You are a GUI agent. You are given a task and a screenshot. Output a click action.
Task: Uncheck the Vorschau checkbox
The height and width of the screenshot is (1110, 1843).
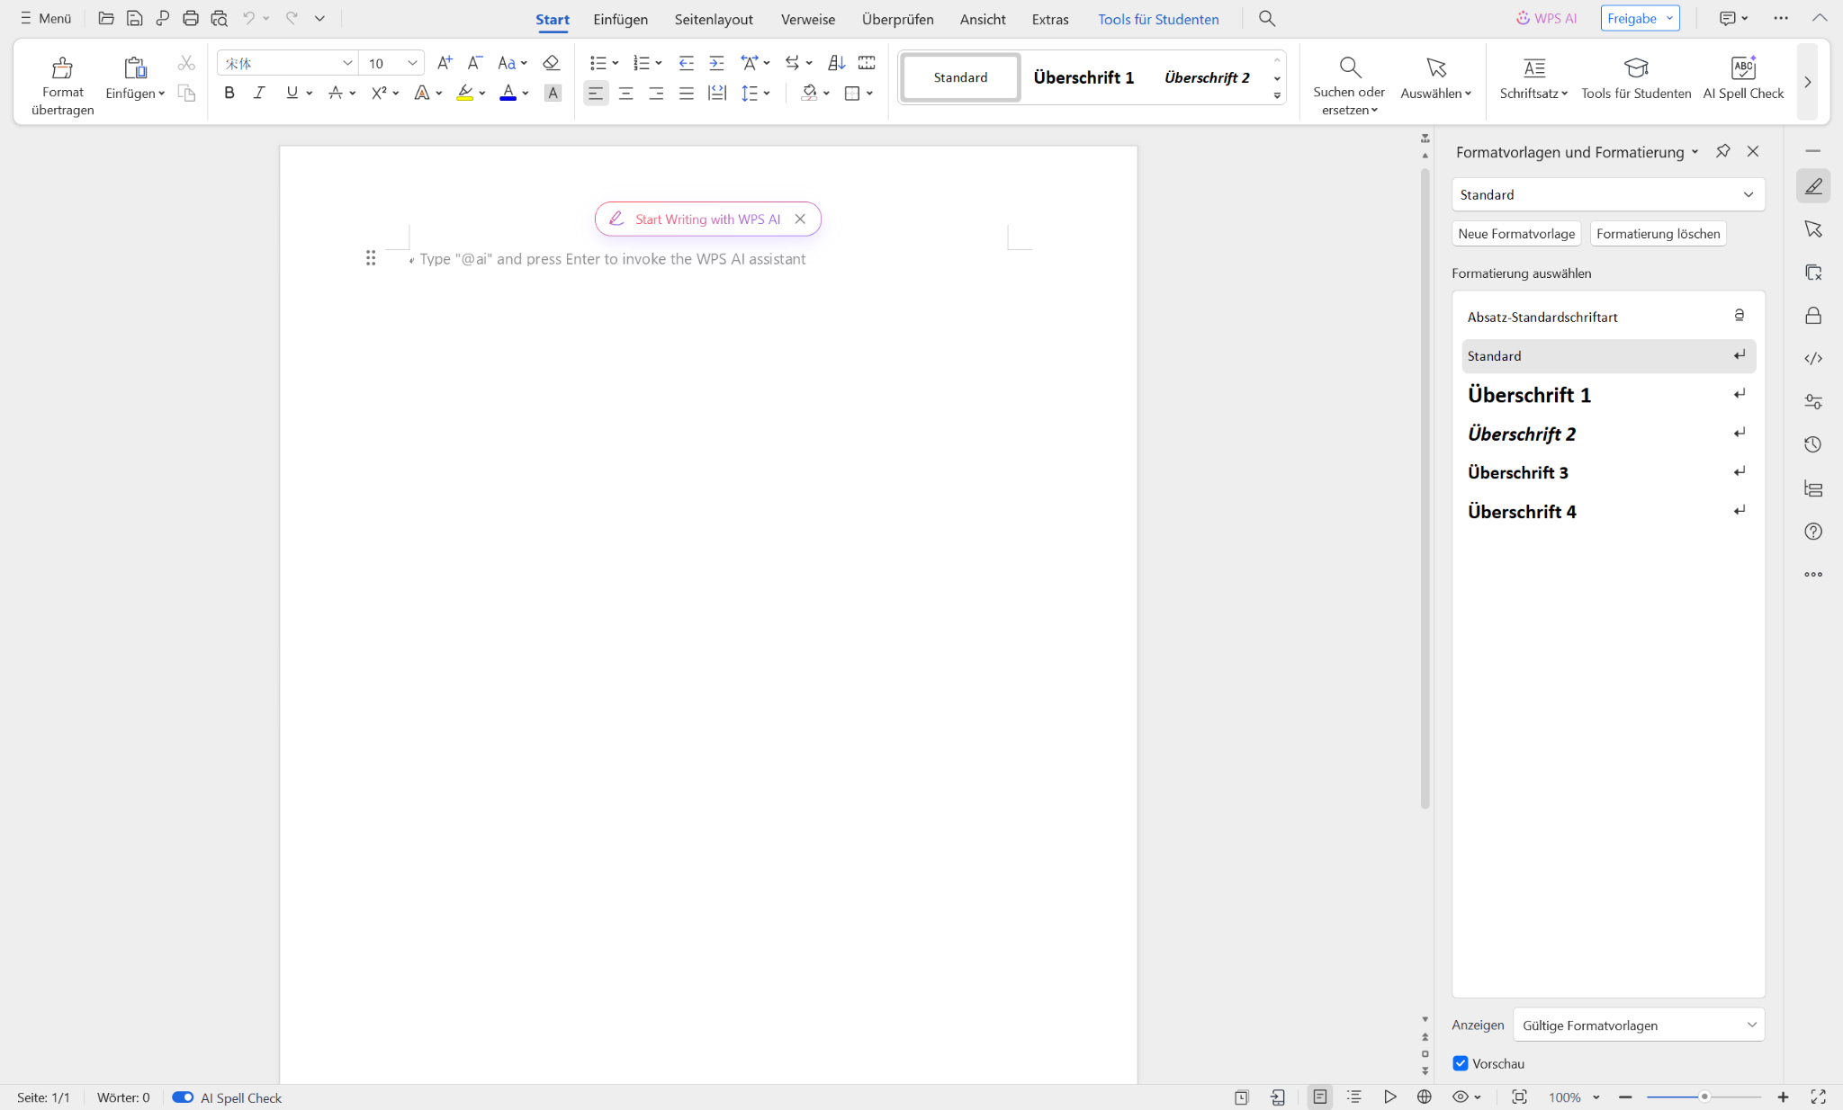(x=1461, y=1063)
